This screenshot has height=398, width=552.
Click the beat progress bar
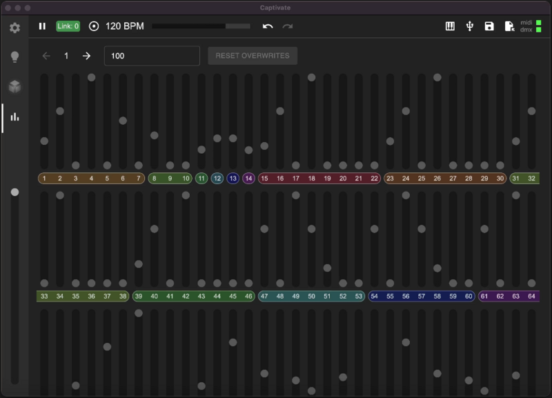point(201,26)
